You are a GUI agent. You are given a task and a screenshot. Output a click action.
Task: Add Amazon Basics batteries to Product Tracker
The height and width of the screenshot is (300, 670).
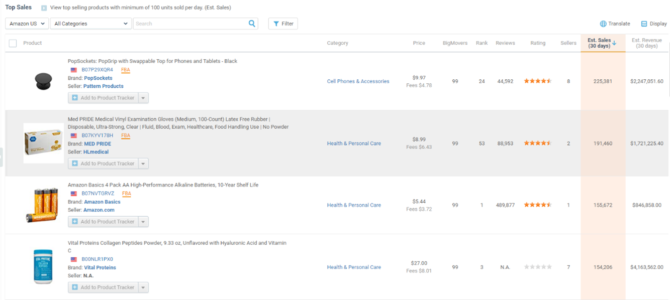tap(103, 222)
